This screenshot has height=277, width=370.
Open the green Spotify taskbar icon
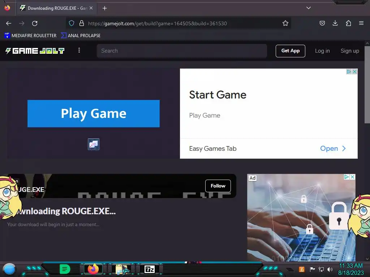coord(65,269)
